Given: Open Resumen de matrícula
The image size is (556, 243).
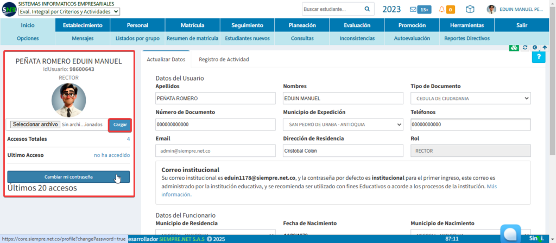Looking at the screenshot, I should [193, 38].
